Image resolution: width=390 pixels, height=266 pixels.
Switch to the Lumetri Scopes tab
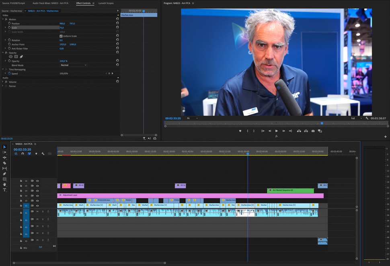pyautogui.click(x=106, y=3)
